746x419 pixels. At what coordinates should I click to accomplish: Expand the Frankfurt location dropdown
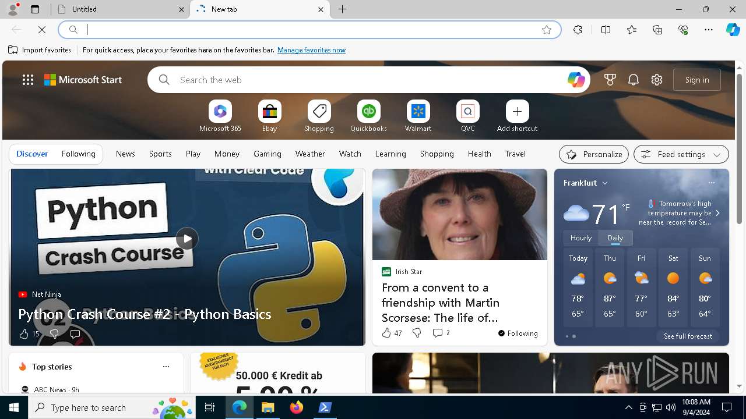coord(605,183)
